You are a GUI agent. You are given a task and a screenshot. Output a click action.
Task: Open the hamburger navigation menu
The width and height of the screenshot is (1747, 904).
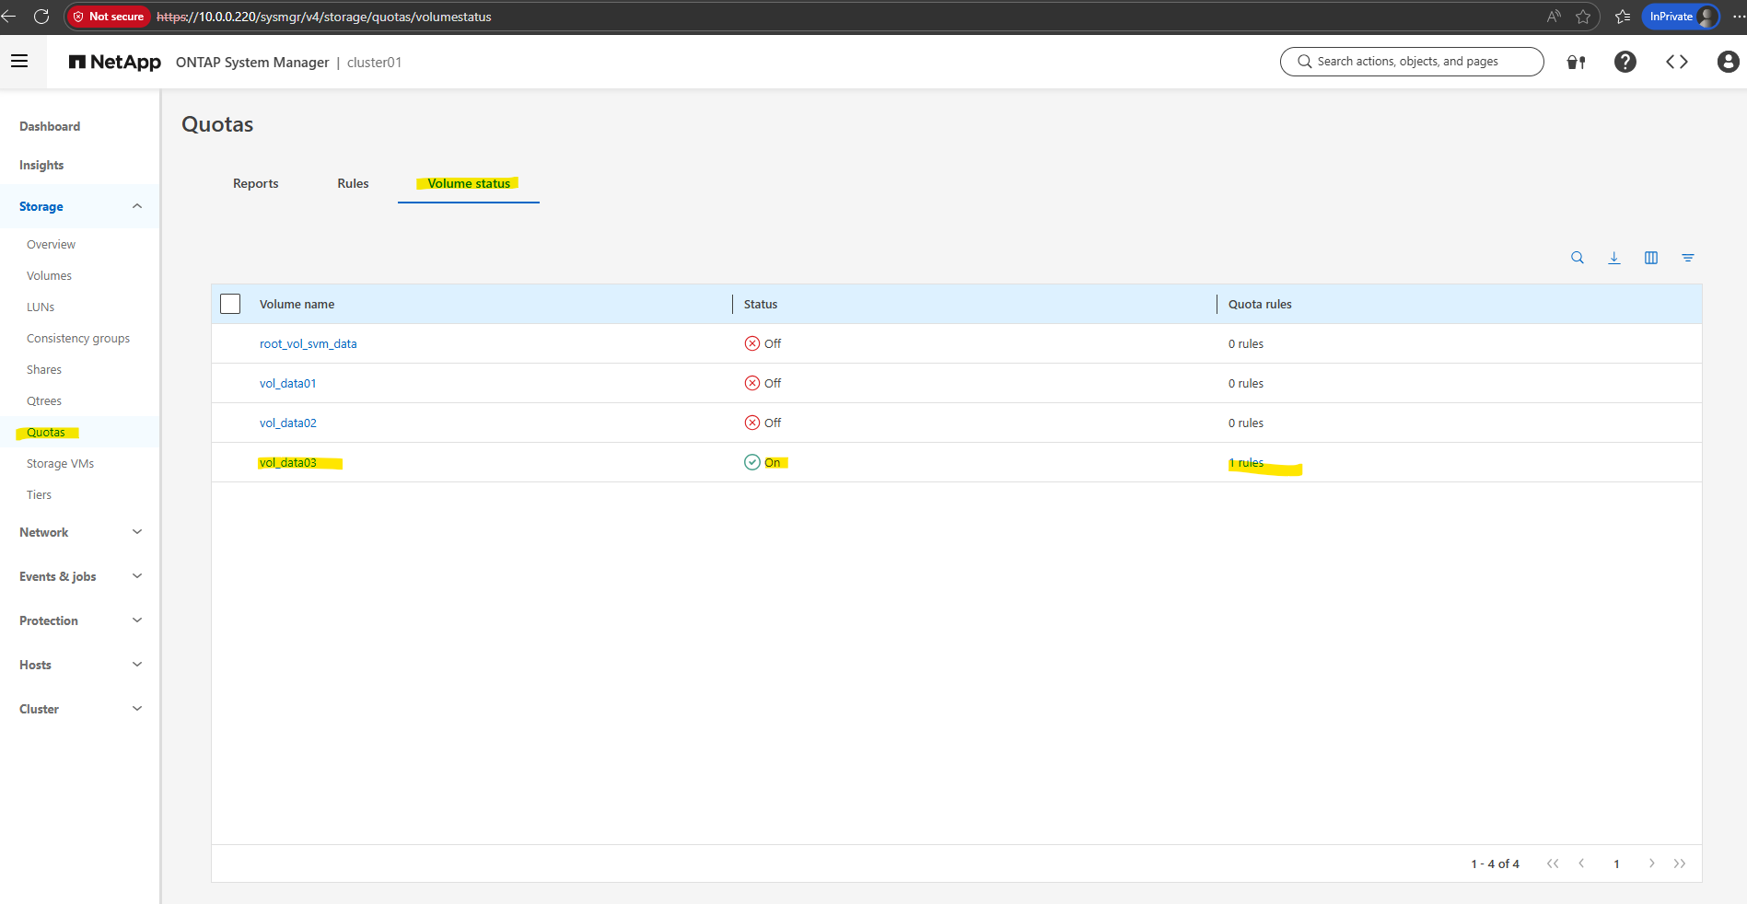tap(19, 62)
